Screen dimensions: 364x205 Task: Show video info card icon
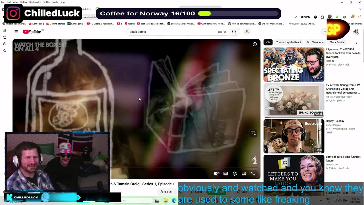click(255, 44)
